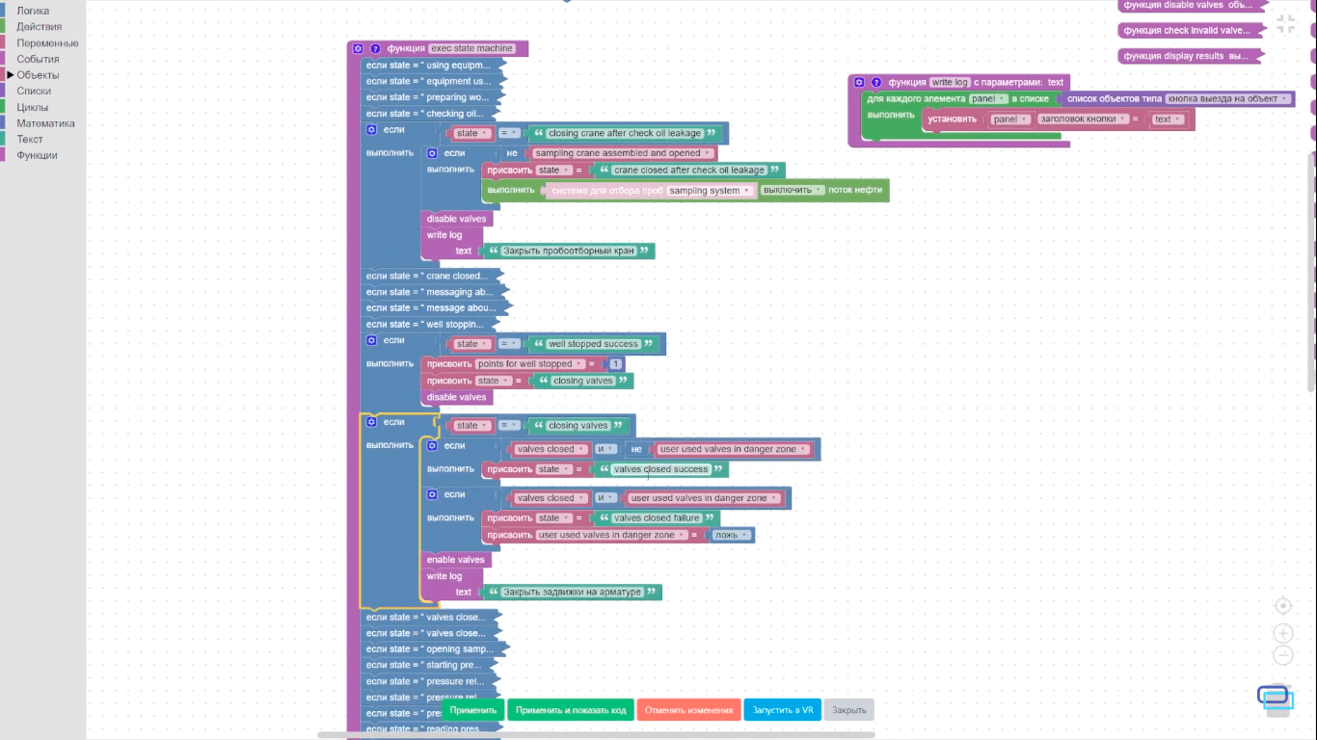1317x740 pixels.
Task: Open mutator gear on write log function
Action: (x=859, y=83)
